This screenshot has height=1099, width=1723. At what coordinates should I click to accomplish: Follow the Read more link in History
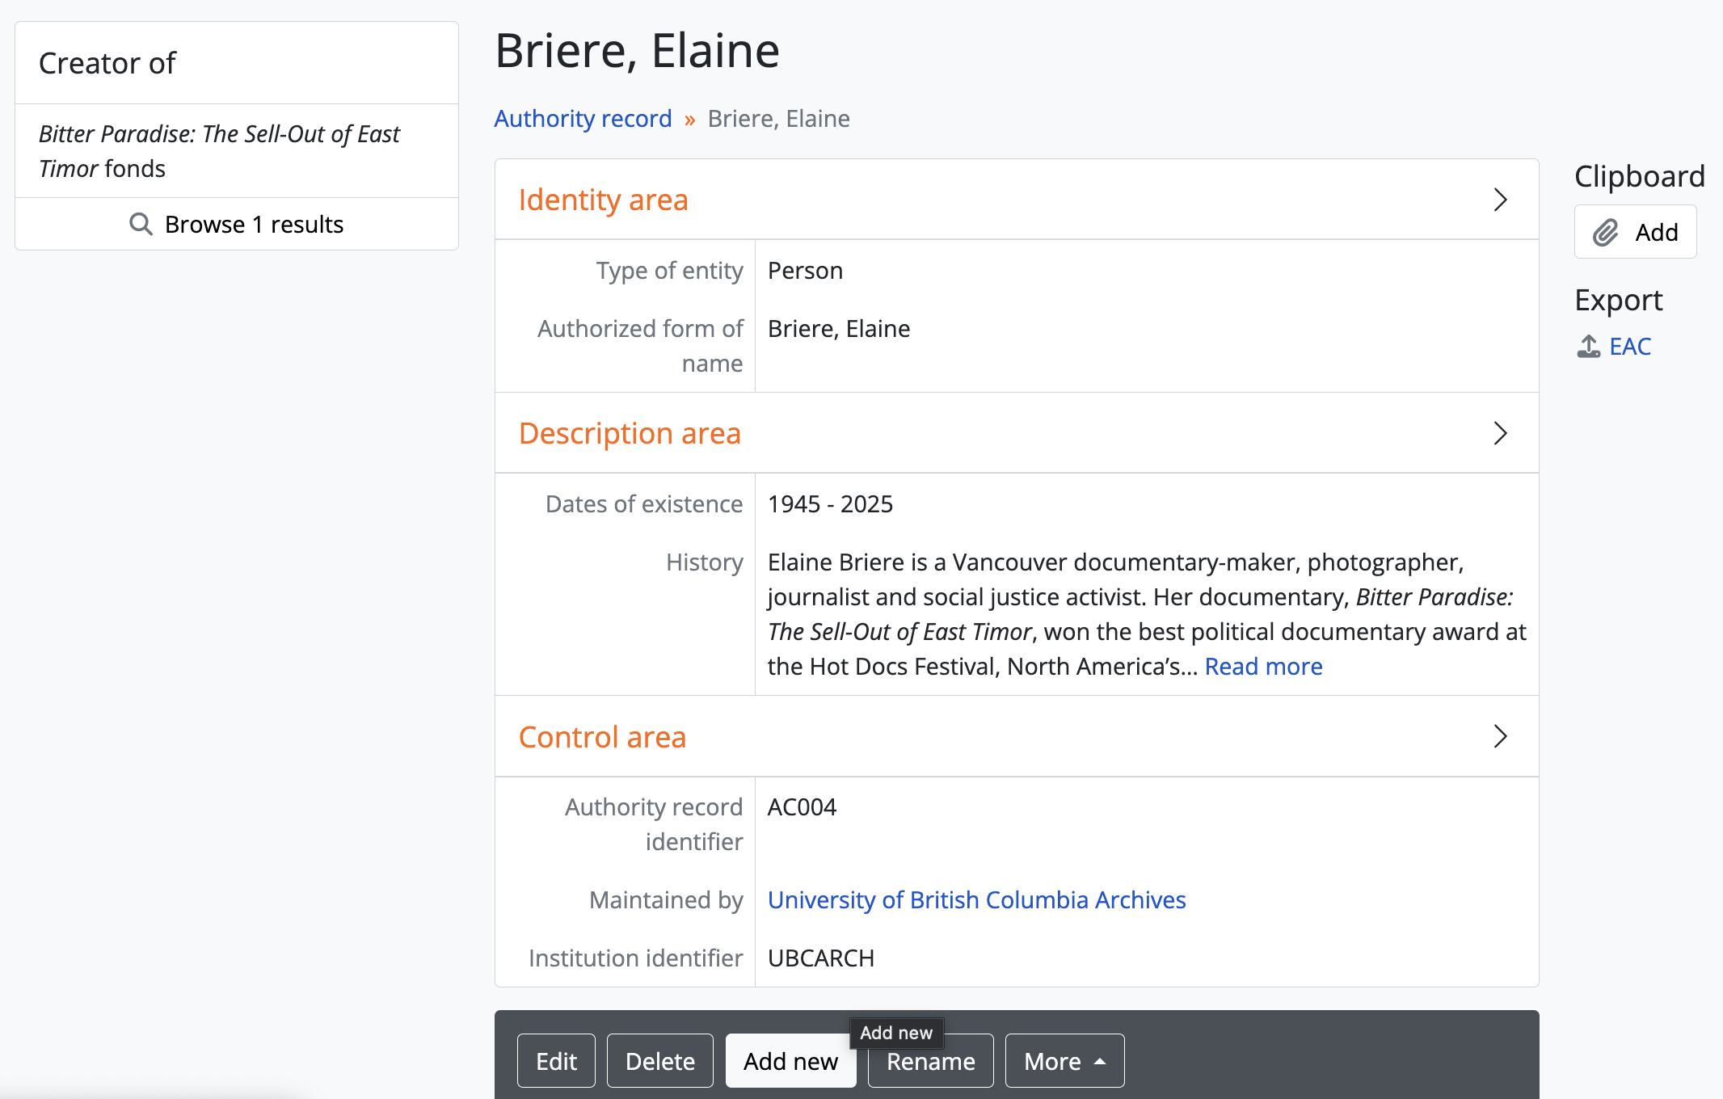[1263, 667]
